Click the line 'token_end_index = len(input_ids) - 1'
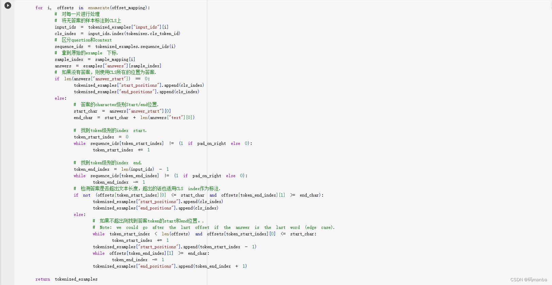The image size is (552, 285). 121,169
